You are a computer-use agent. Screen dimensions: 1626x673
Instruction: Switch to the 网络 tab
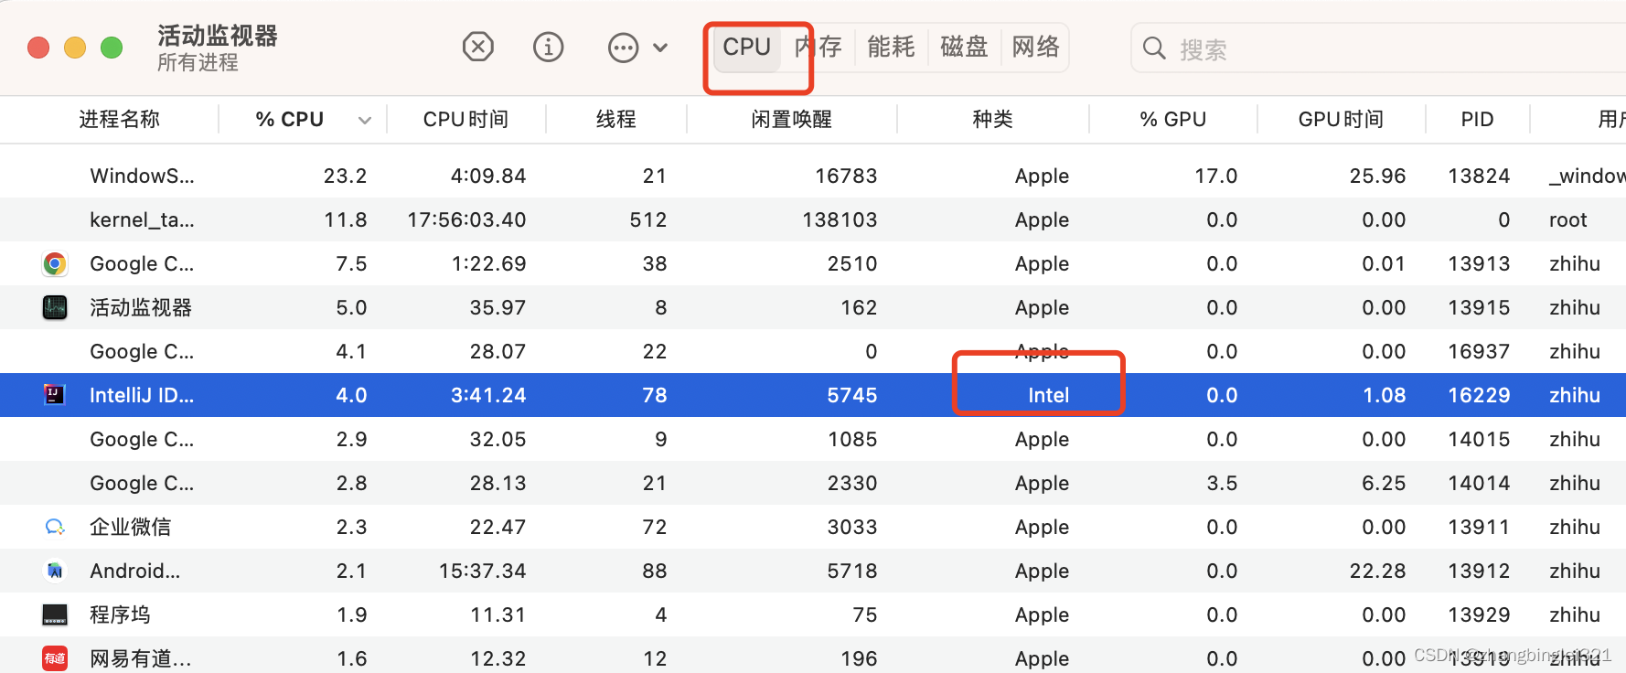coord(1035,47)
